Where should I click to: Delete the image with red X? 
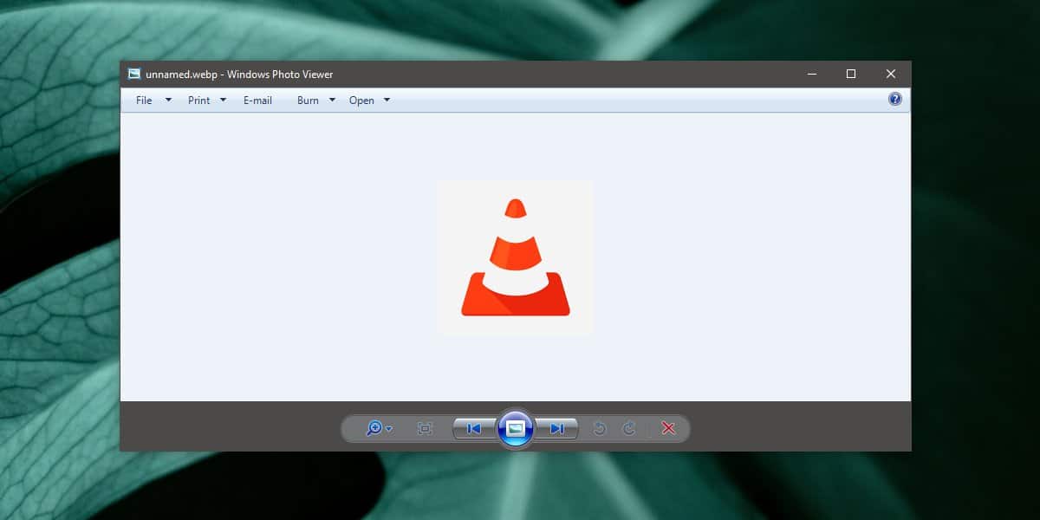pyautogui.click(x=668, y=428)
